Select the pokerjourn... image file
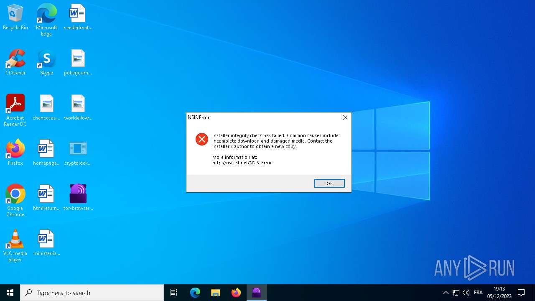The height and width of the screenshot is (301, 535). coord(78,63)
